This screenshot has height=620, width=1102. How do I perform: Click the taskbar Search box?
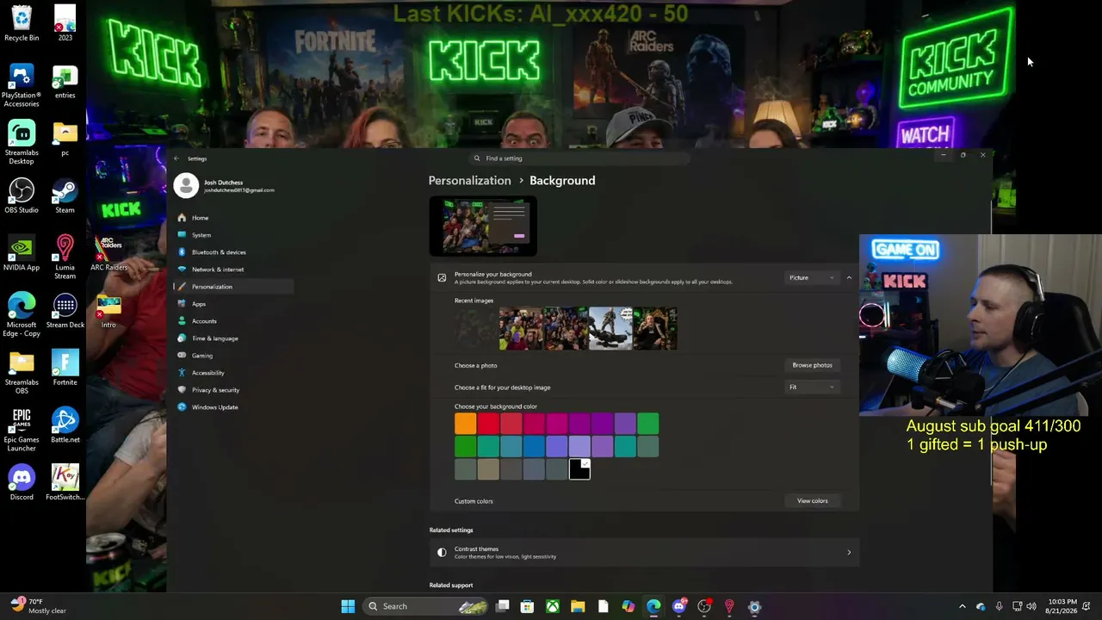(427, 606)
